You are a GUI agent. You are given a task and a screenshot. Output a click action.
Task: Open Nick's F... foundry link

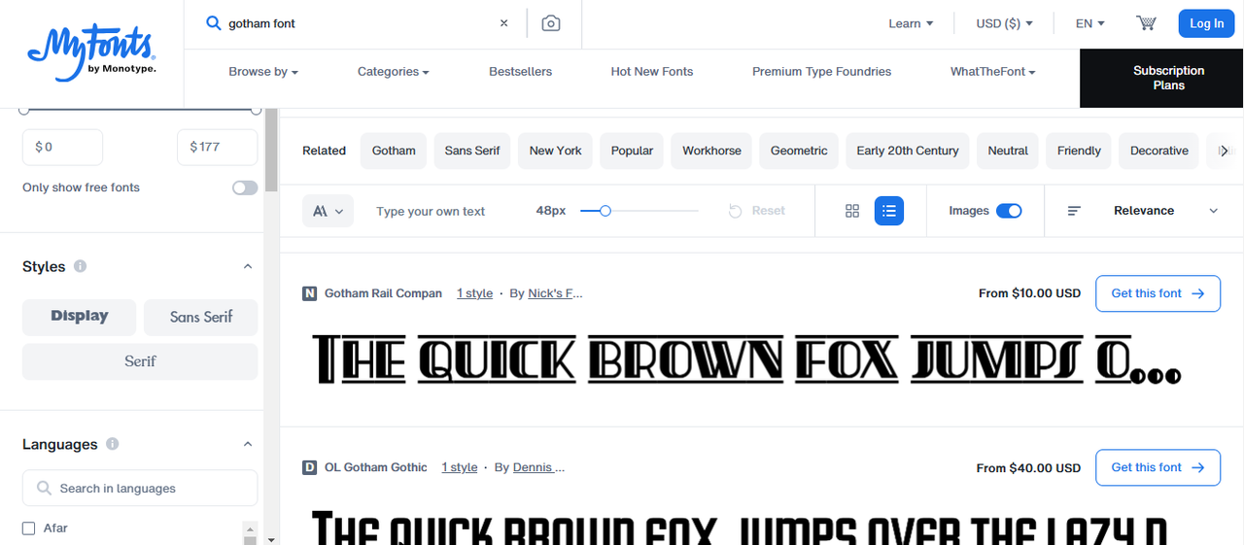555,293
